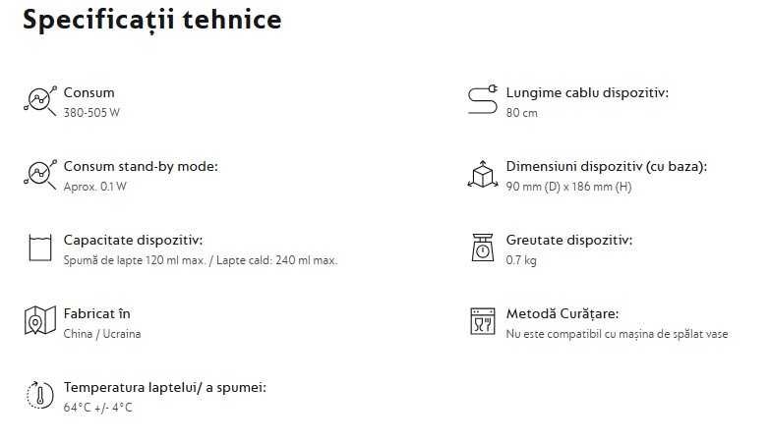Click the Consum stand-by mode label

pyautogui.click(x=141, y=166)
